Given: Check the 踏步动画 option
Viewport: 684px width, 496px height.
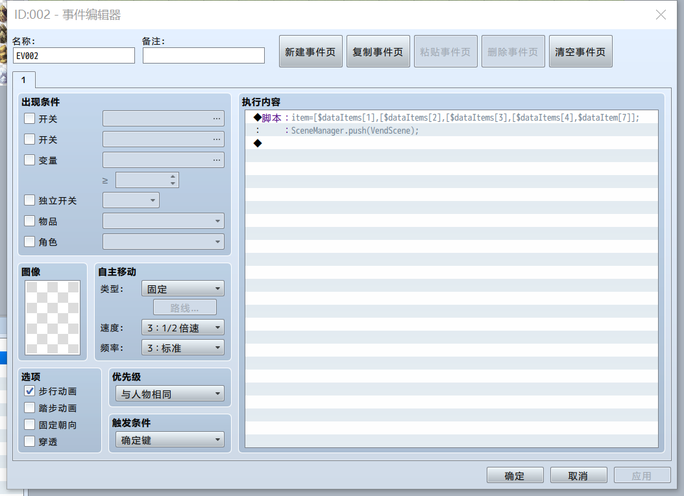Looking at the screenshot, I should [29, 408].
